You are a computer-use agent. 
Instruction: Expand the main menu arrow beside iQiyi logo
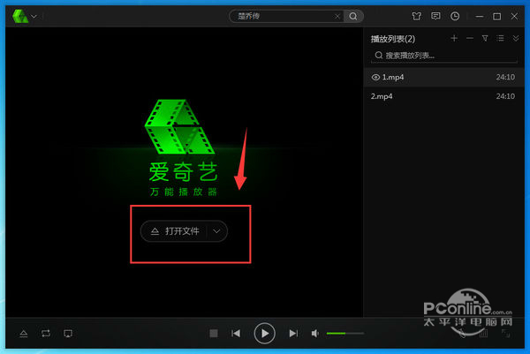(x=34, y=16)
